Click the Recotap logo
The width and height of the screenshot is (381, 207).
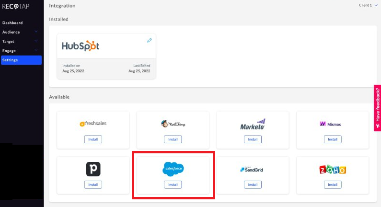coord(16,6)
